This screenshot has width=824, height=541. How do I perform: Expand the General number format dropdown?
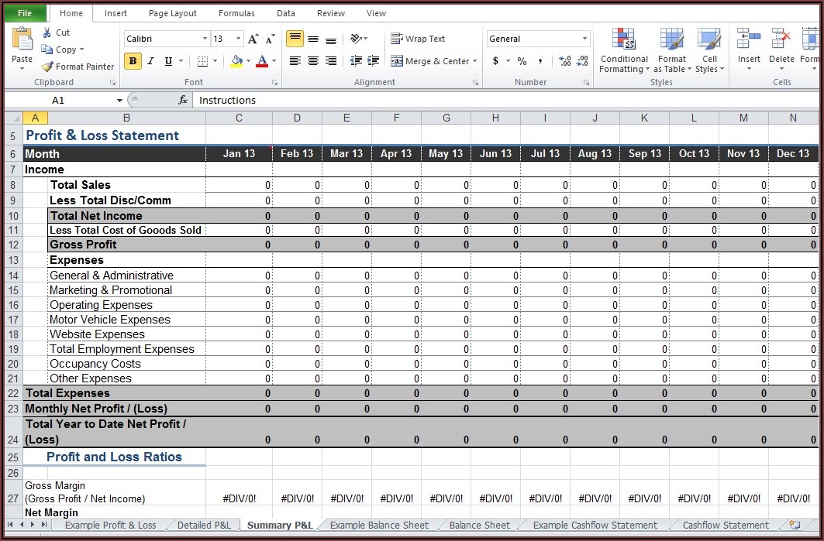point(584,39)
